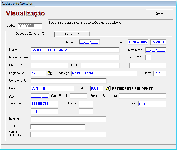This screenshot has height=150, width=177.
Task: Click the CNPJ/CPF input field
Action: pos(49,65)
